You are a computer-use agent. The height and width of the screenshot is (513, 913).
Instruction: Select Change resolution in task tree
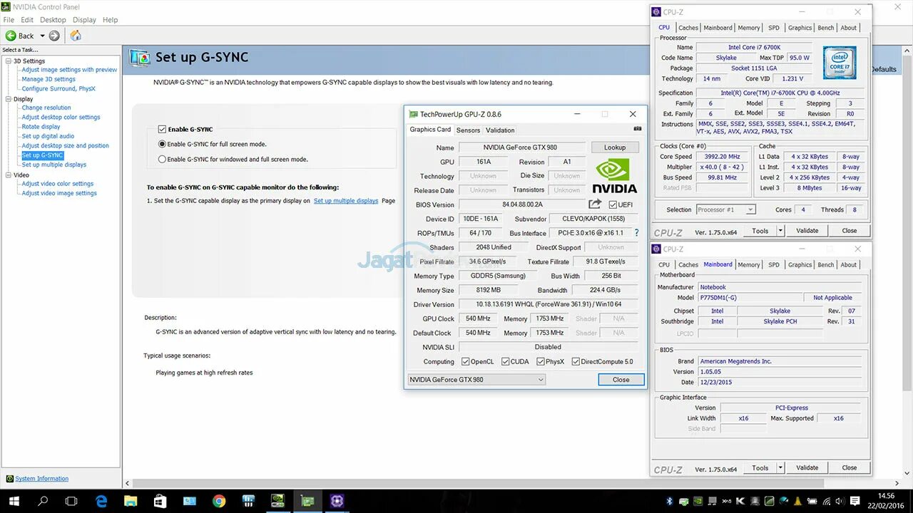[x=46, y=108]
